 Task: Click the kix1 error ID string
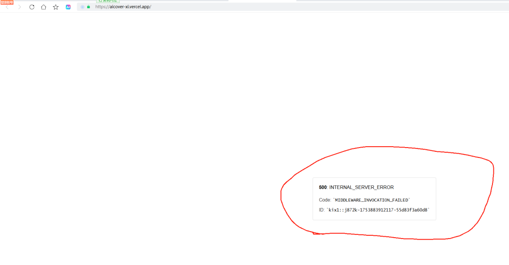pyautogui.click(x=378, y=210)
